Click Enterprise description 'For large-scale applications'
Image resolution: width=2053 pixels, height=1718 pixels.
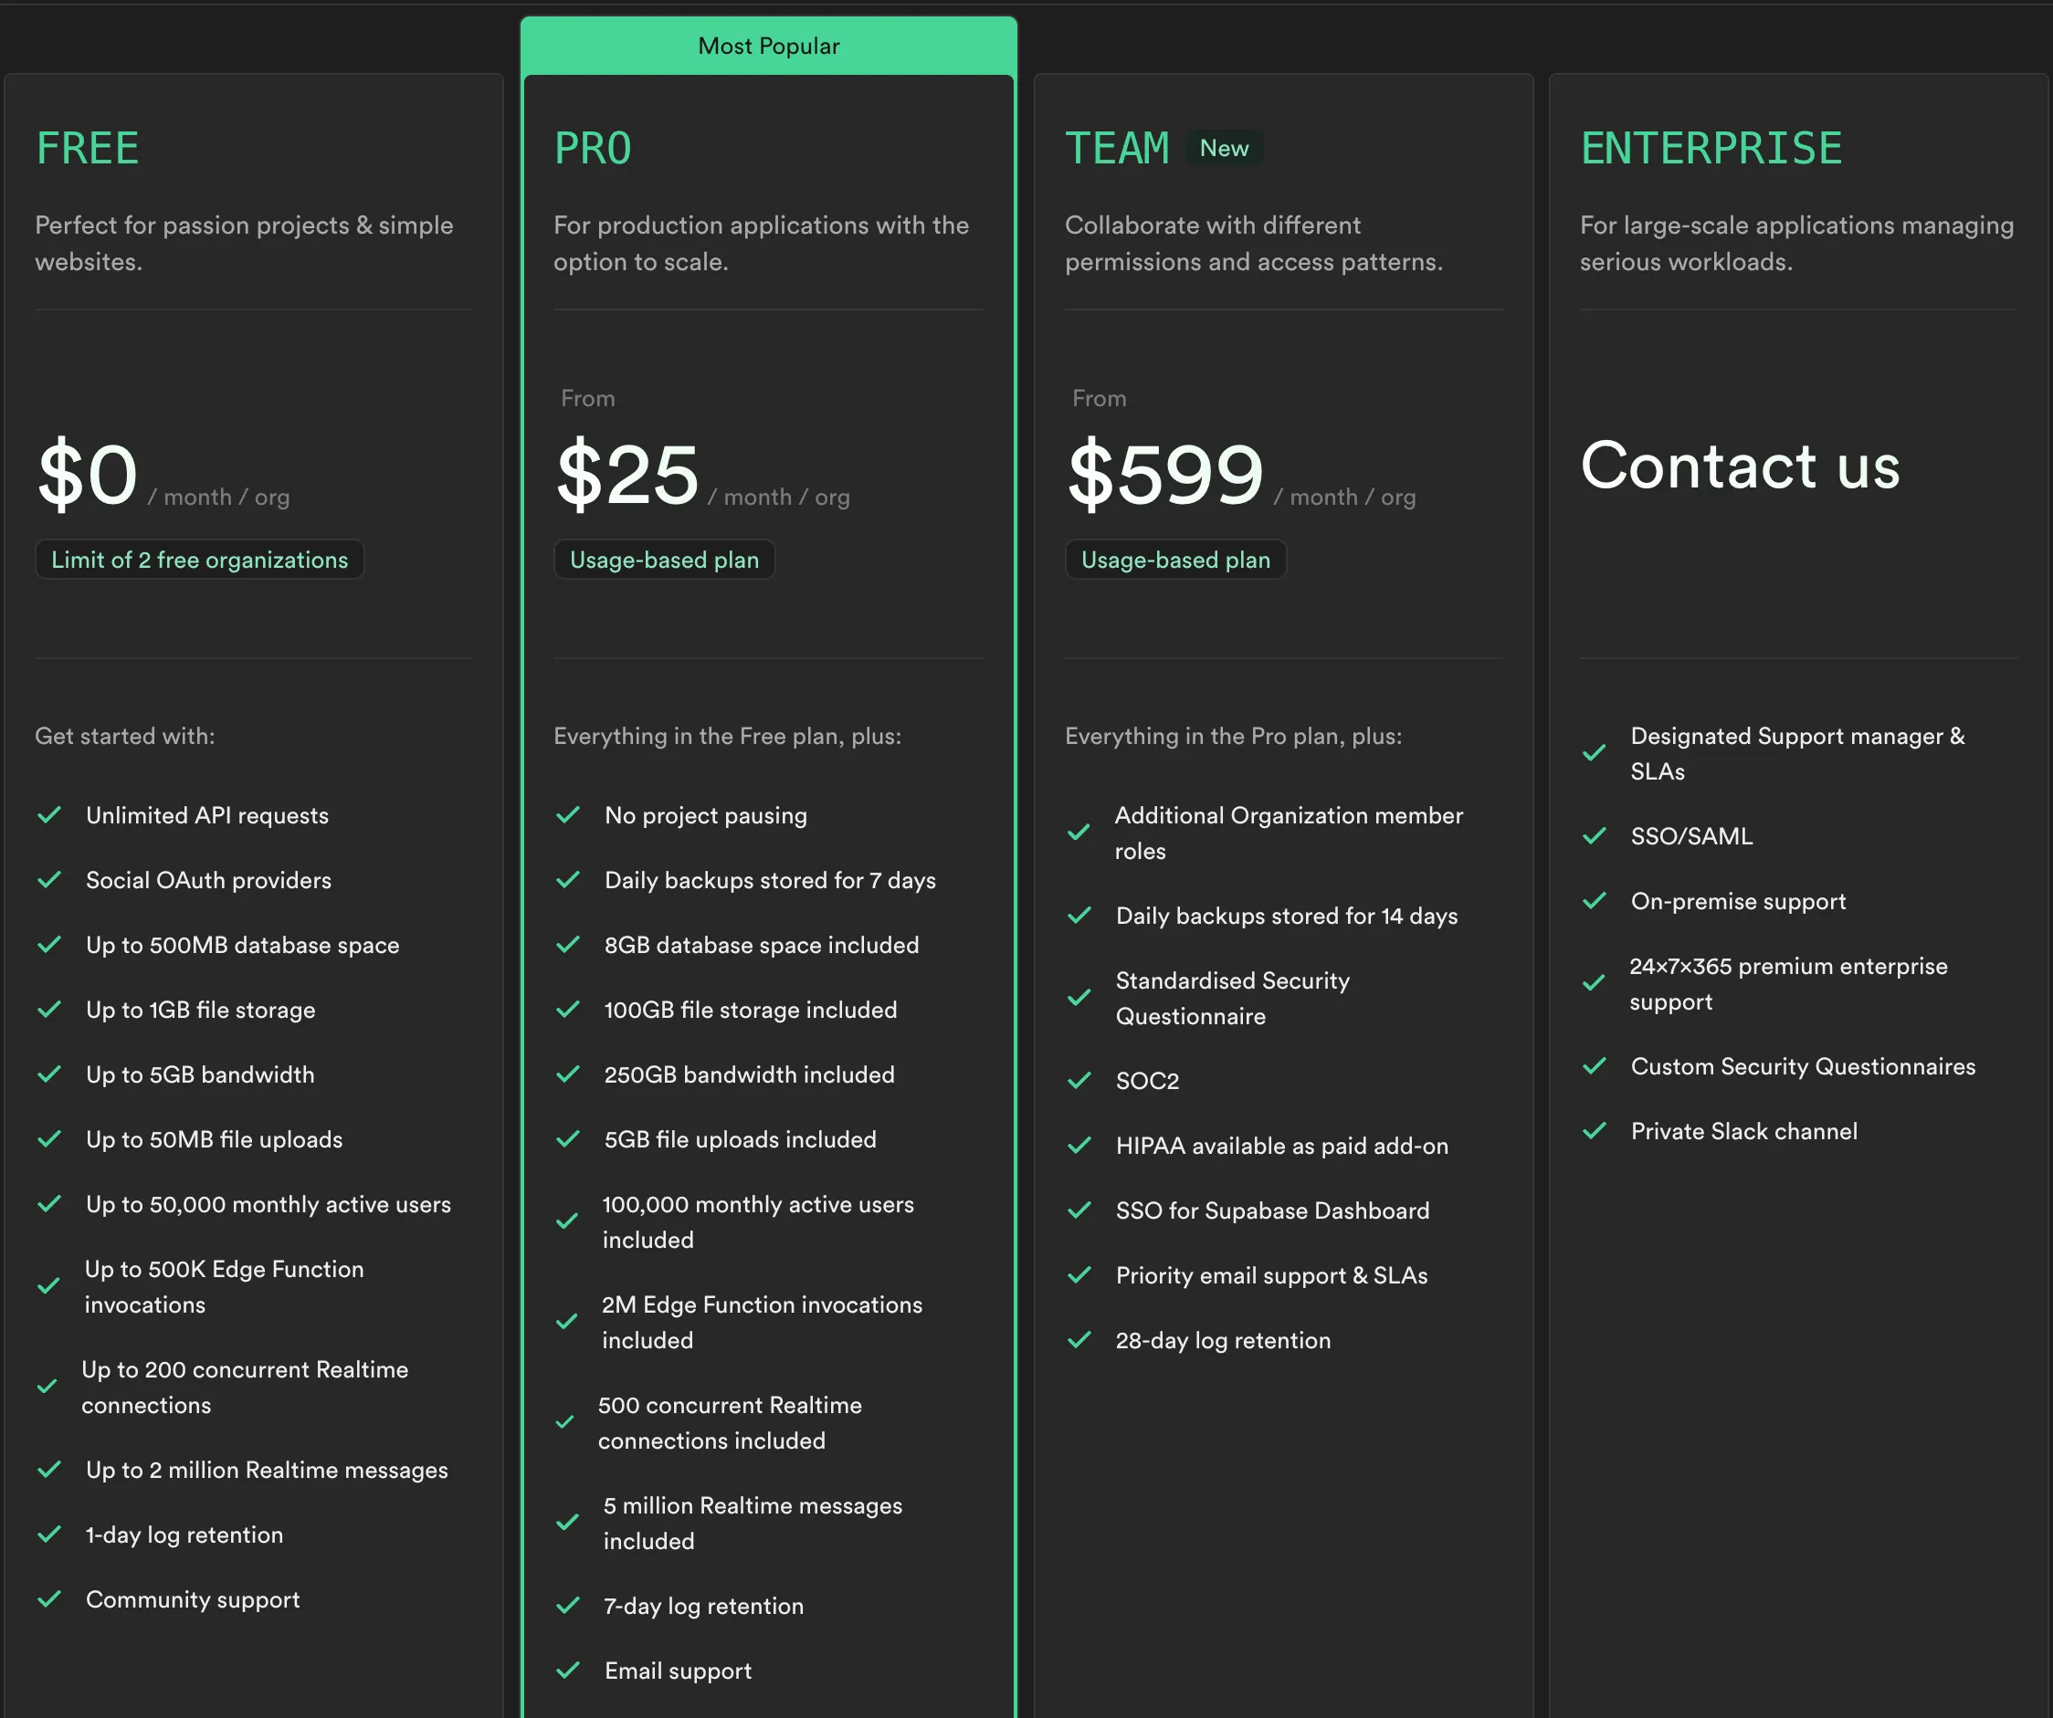(1797, 244)
